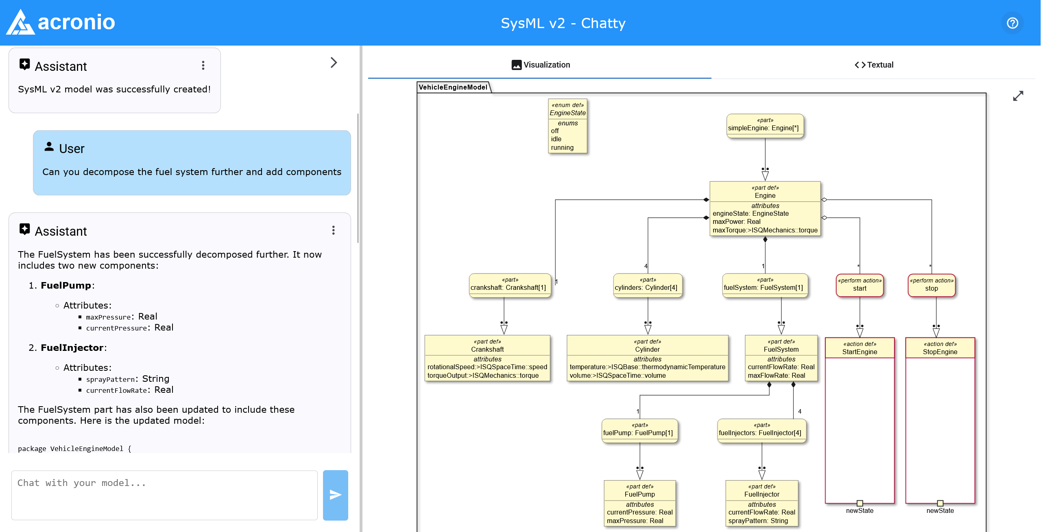
Task: Click the User avatar icon
Action: click(49, 147)
